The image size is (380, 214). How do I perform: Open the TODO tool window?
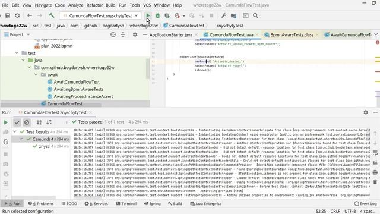click(x=69, y=204)
